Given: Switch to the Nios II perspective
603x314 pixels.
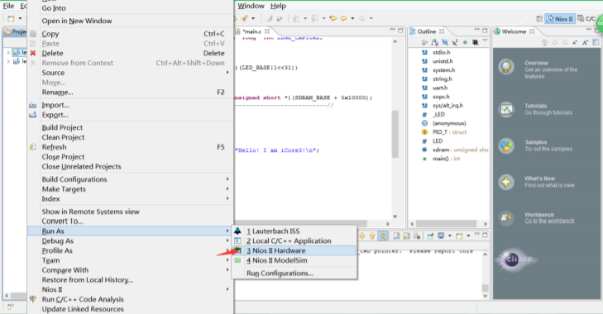Looking at the screenshot, I should point(560,18).
